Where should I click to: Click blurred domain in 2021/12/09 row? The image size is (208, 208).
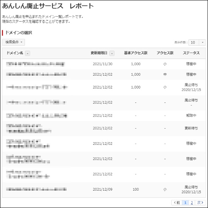click(x=36, y=189)
